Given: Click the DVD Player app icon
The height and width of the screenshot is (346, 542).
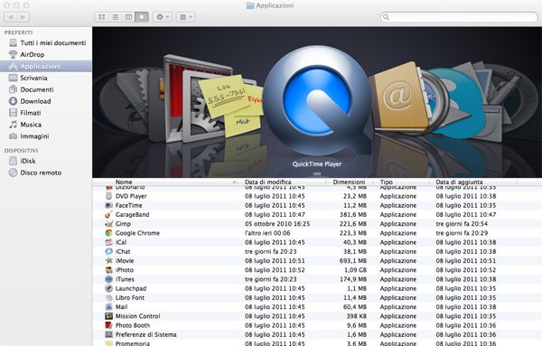Looking at the screenshot, I should pos(109,196).
